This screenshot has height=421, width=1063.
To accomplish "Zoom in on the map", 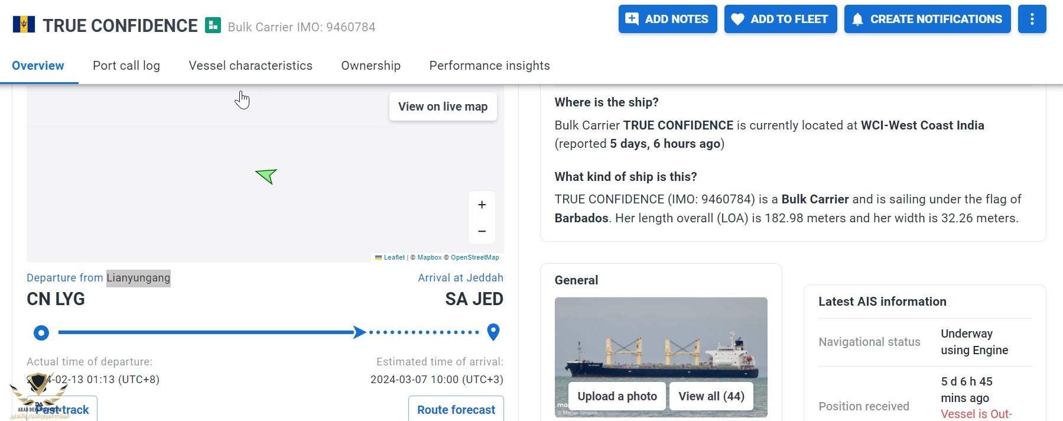I will tap(482, 205).
